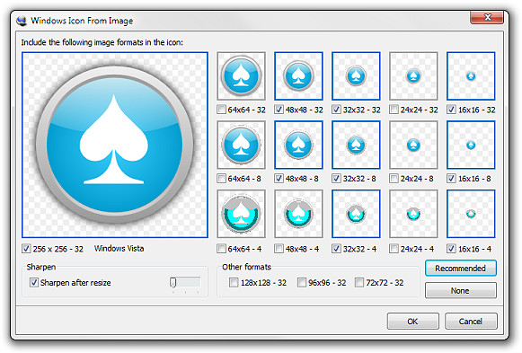Select the 48x48 - 4 icon preview
Screen dimensions: 522x353
point(298,214)
